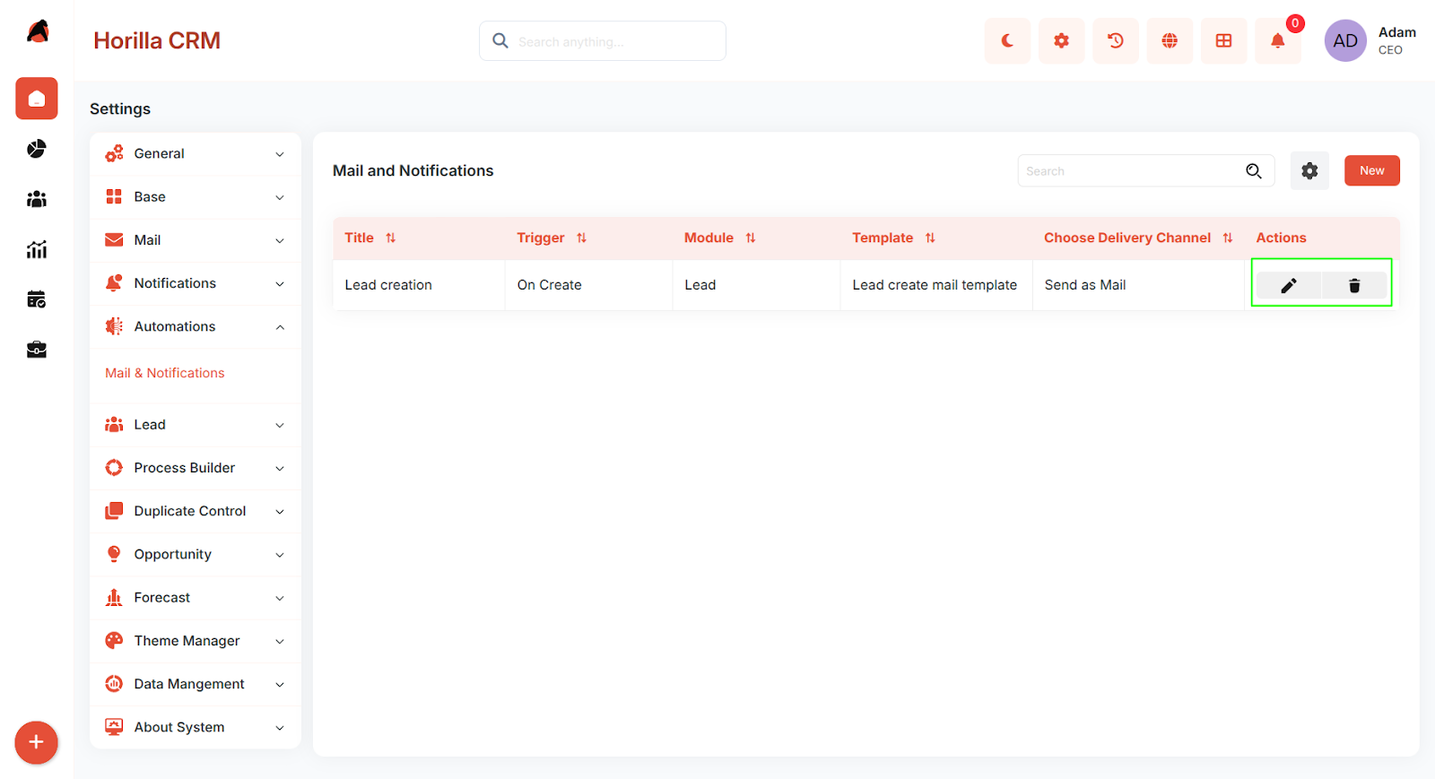
Task: Expand the Process Builder section
Action: point(196,468)
